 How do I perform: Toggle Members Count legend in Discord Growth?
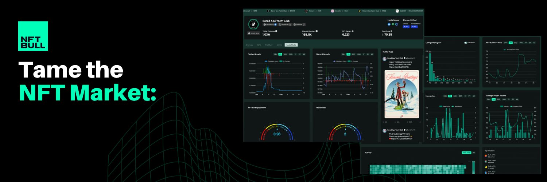339,61
